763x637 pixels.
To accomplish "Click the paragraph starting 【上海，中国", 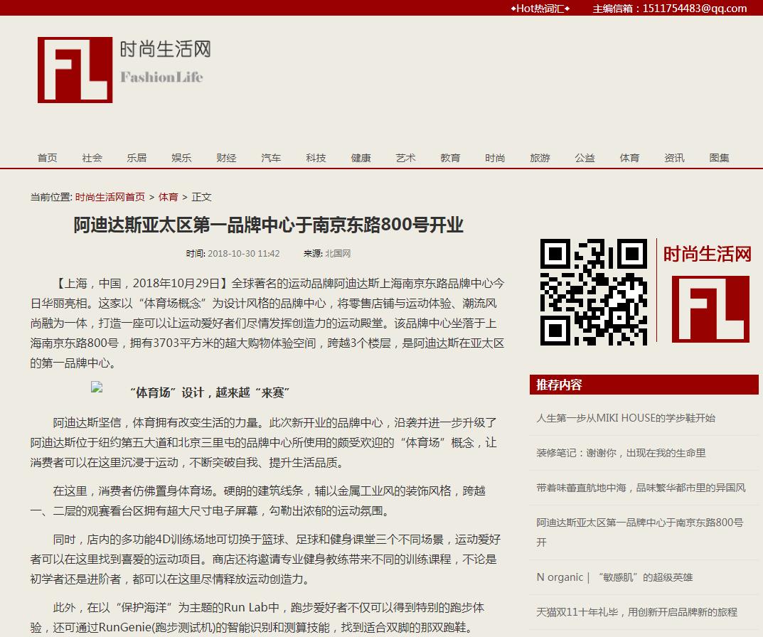I will click(267, 323).
